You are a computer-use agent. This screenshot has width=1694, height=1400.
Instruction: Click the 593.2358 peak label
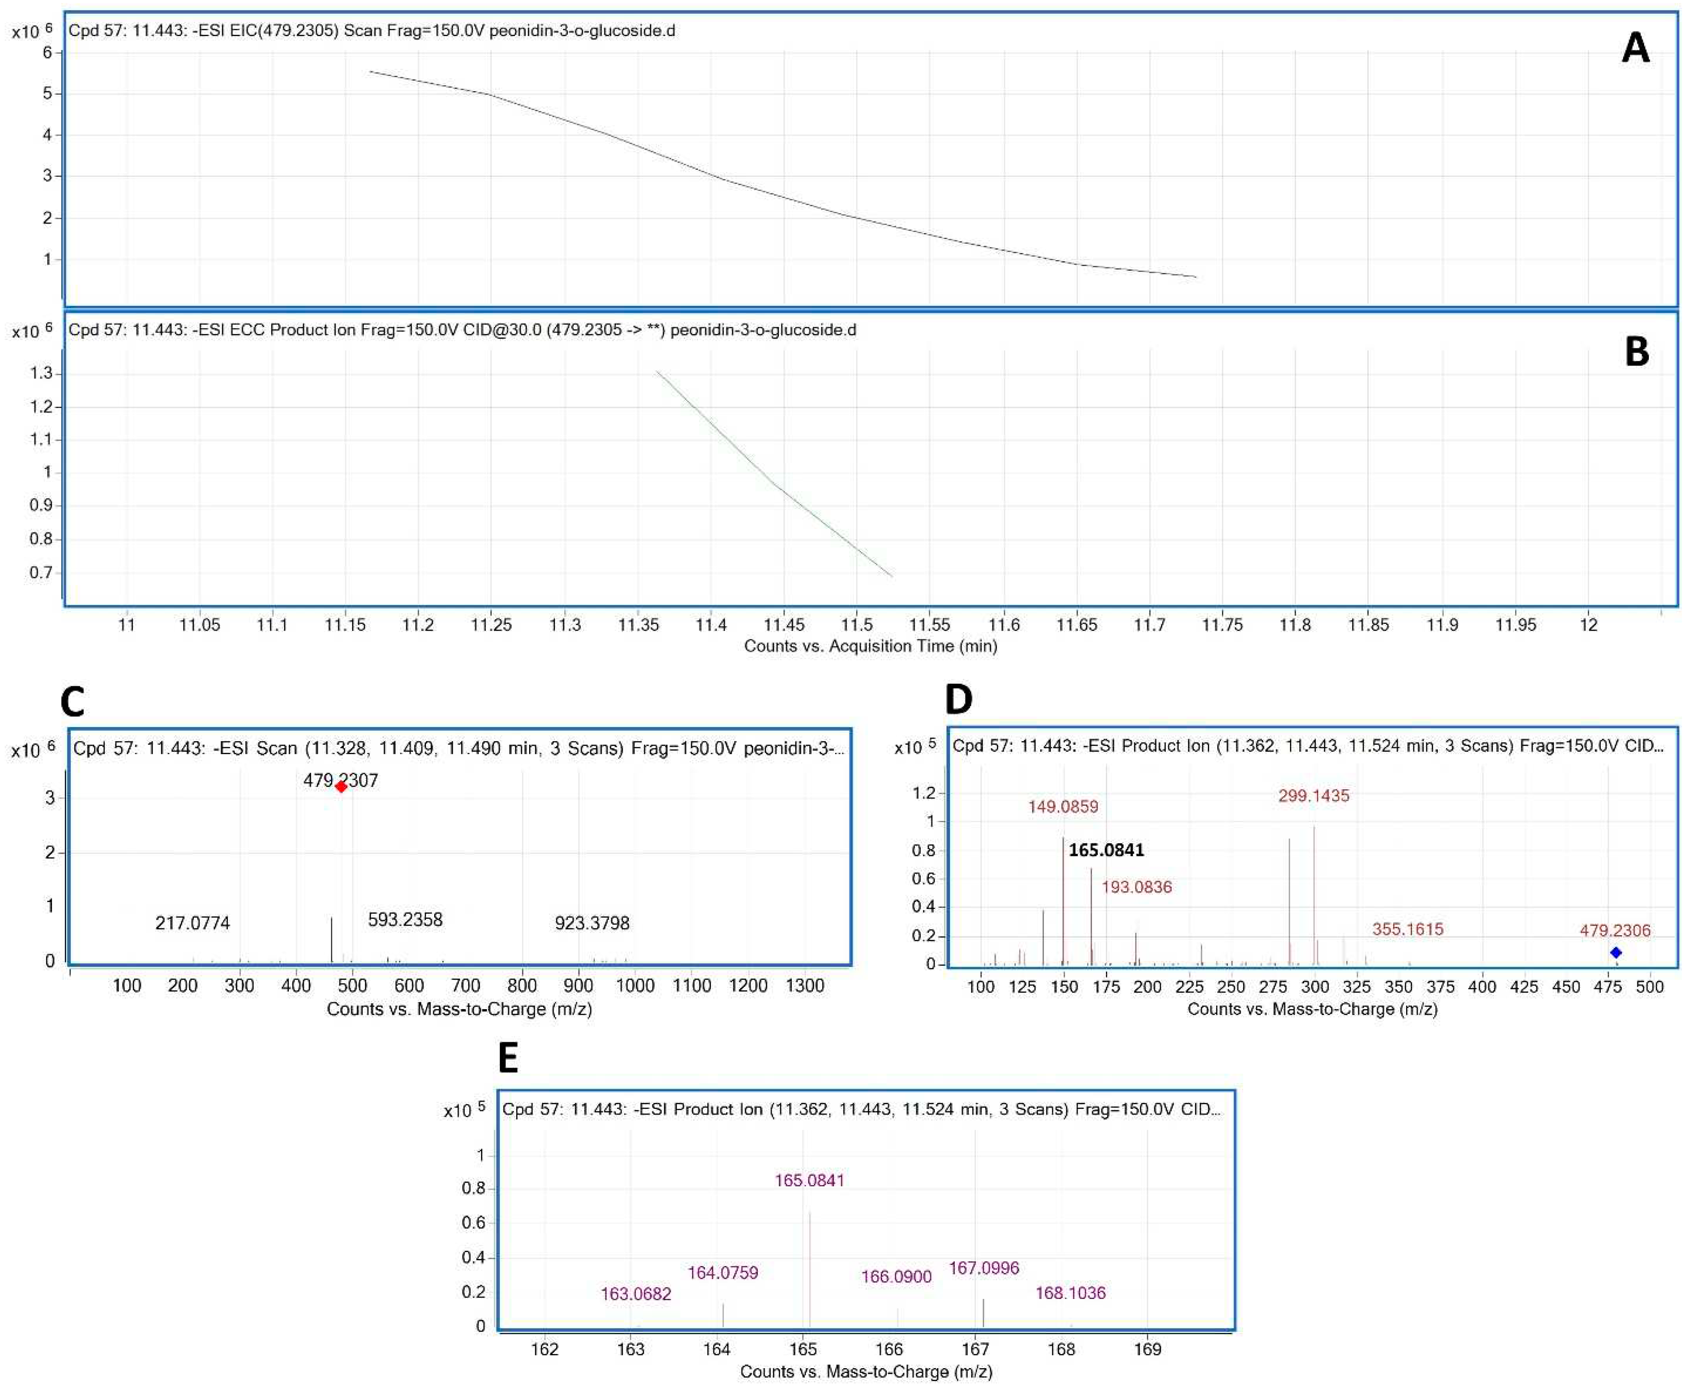click(x=406, y=919)
